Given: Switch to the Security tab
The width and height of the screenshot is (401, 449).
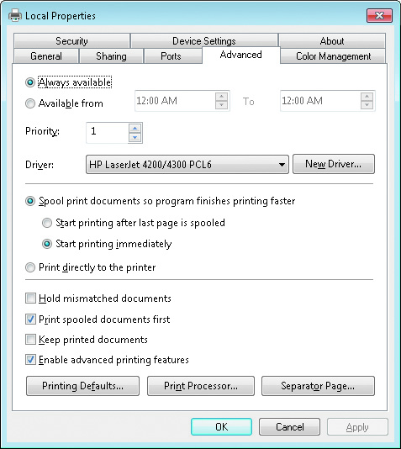Looking at the screenshot, I should (x=71, y=41).
